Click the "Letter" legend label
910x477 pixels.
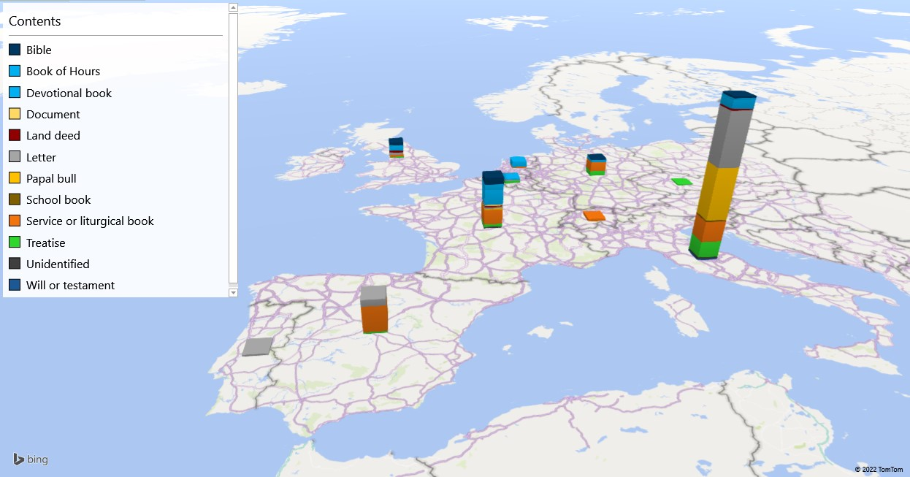click(x=41, y=157)
